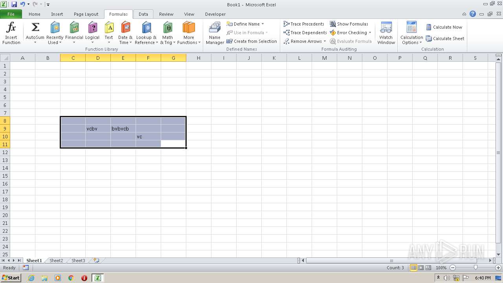Click Calculate Now
This screenshot has height=283, width=503.
[x=444, y=27]
